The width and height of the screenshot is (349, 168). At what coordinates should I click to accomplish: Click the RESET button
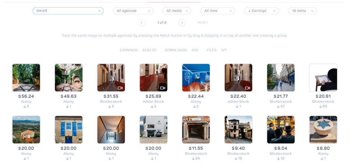click(x=203, y=22)
